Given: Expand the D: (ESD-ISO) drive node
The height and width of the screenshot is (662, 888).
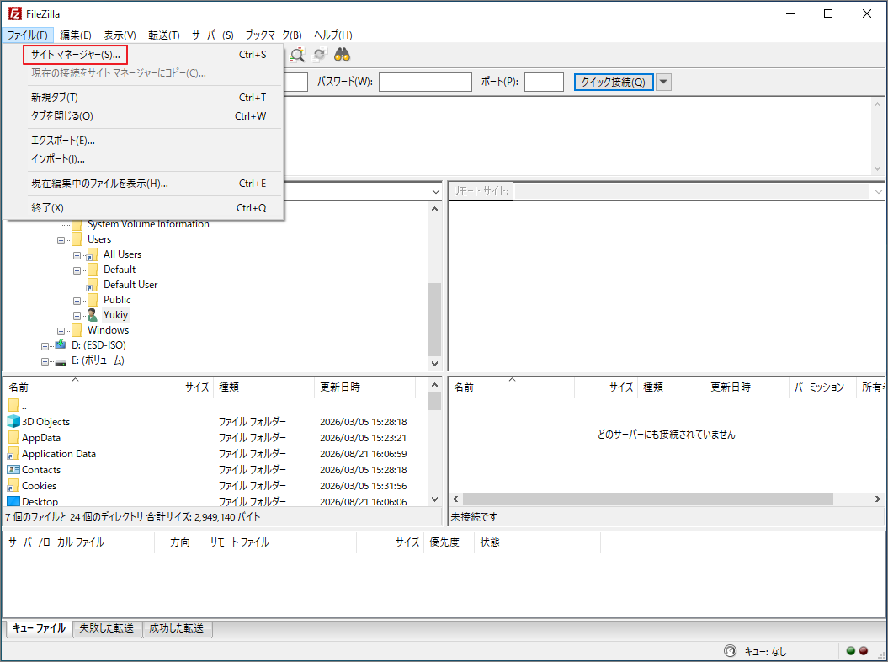Looking at the screenshot, I should [45, 345].
